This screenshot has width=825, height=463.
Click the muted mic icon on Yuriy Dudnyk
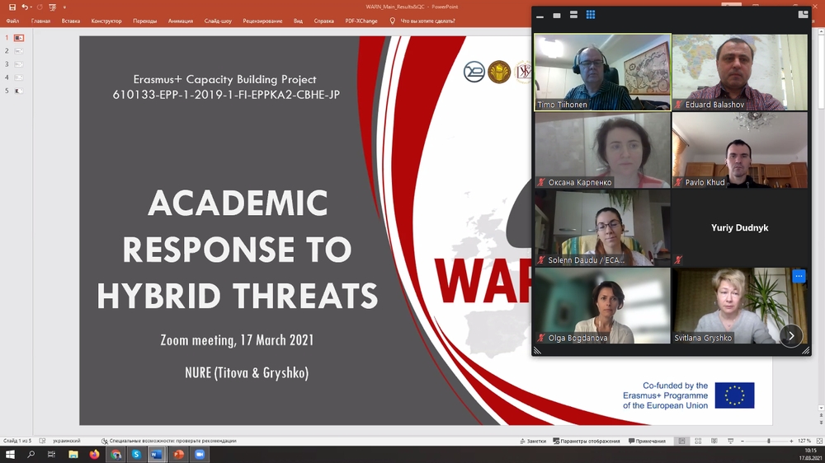tap(679, 260)
